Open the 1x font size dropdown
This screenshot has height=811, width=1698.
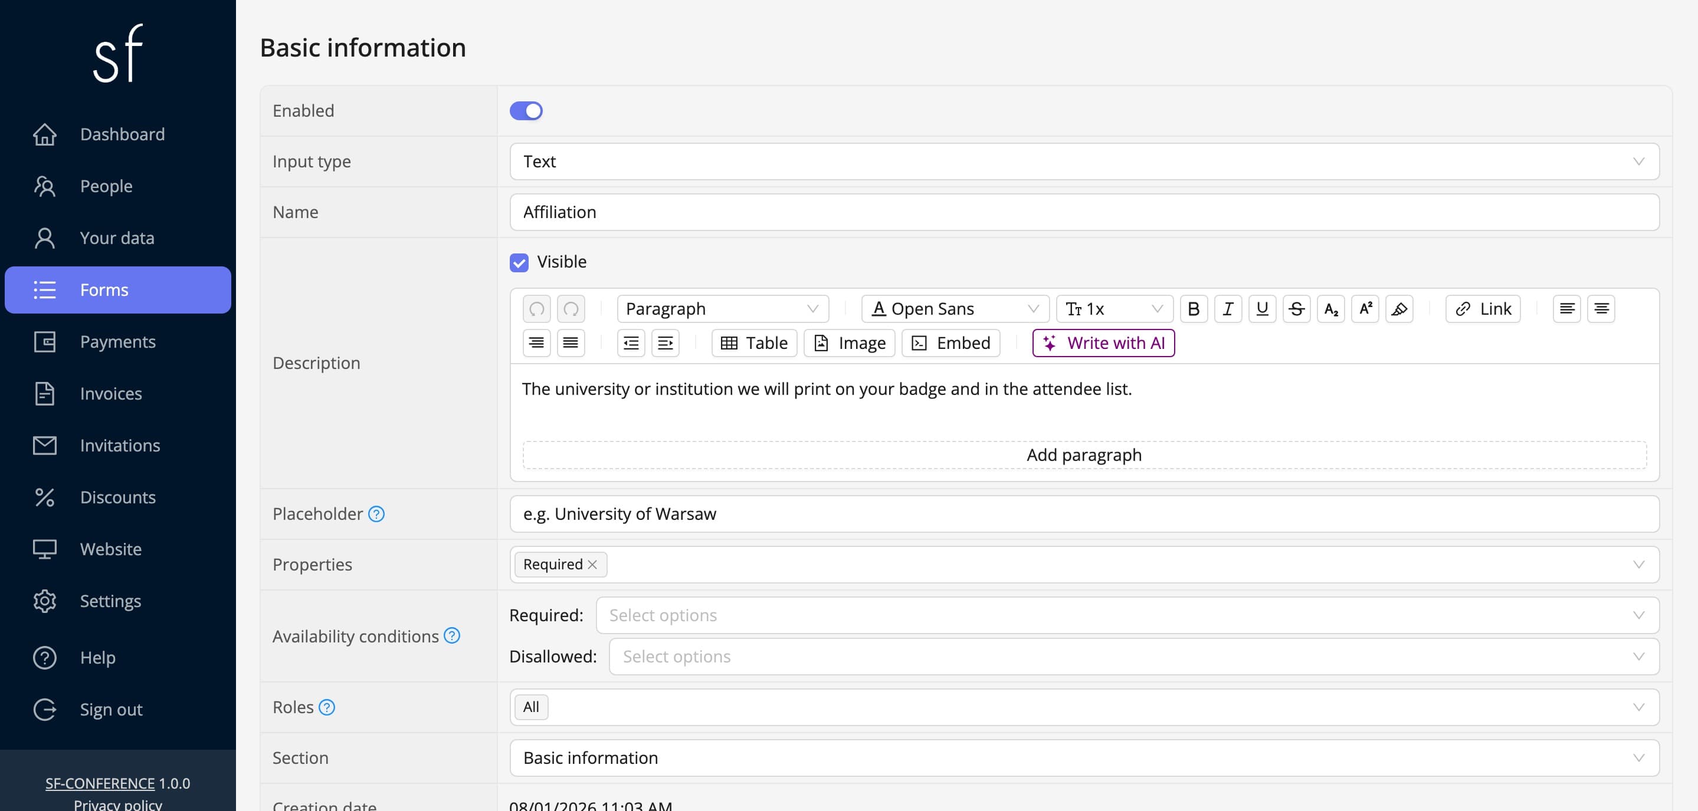(1114, 309)
